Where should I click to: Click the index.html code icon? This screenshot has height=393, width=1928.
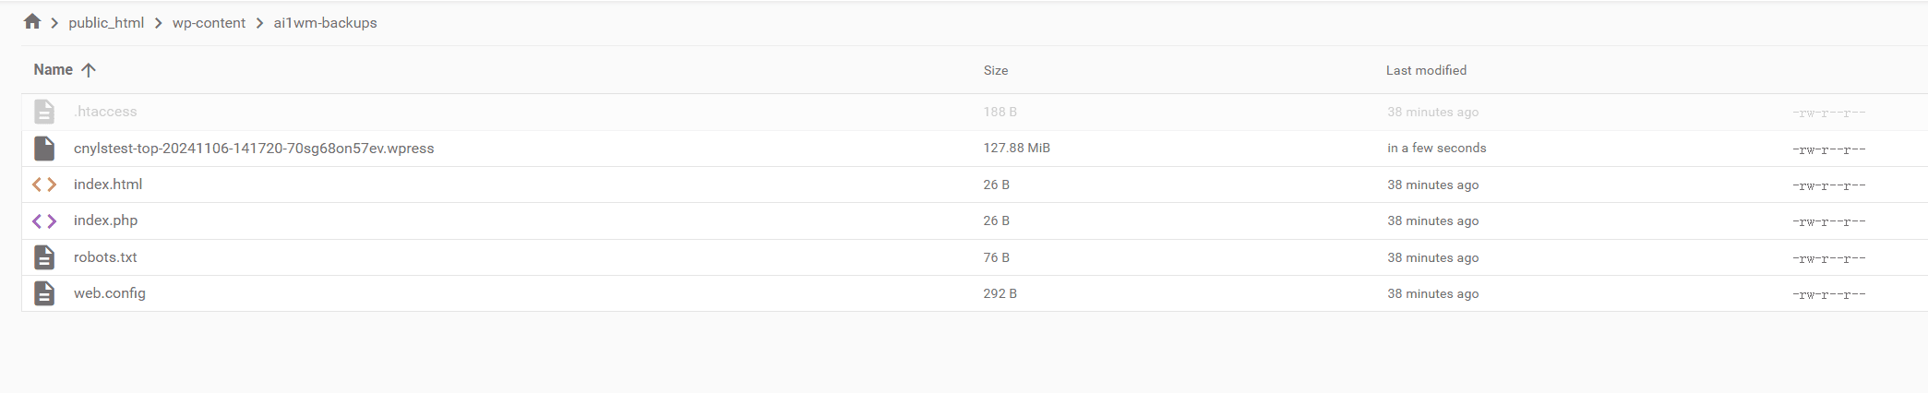(44, 185)
